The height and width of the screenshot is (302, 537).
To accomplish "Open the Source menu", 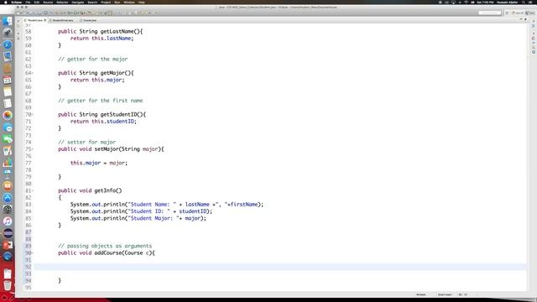I will (48, 2).
